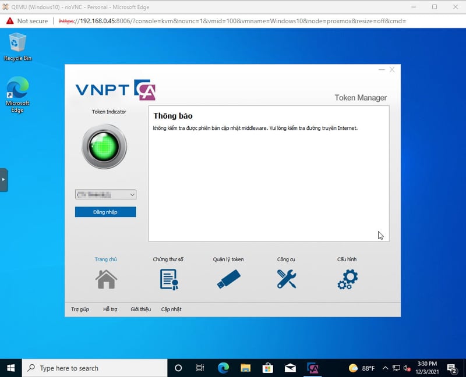466x377 pixels.
Task: Open the Recycle Bin desktop icon
Action: coord(17,47)
